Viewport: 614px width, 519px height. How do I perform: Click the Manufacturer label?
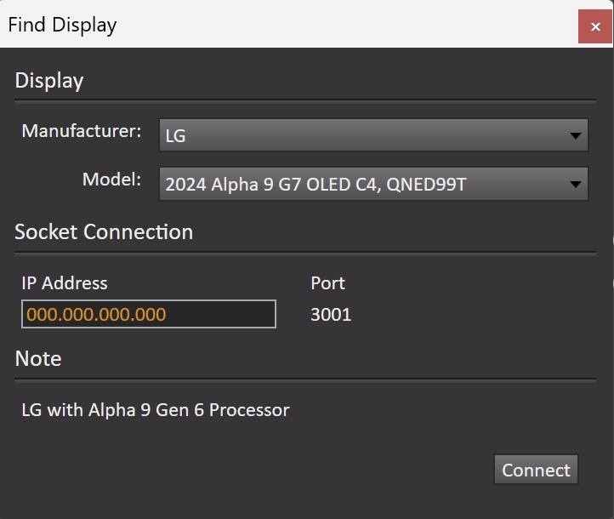82,131
